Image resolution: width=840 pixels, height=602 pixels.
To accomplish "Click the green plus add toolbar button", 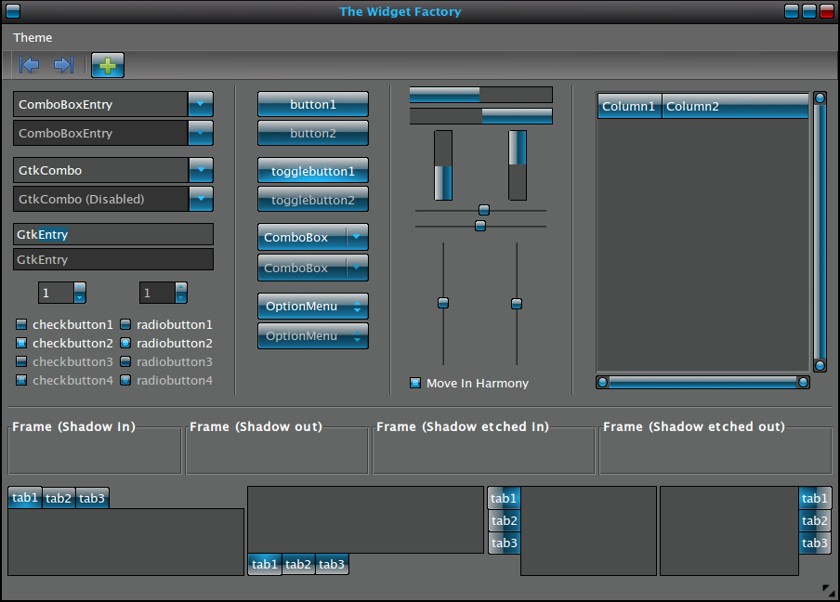I will [x=108, y=65].
